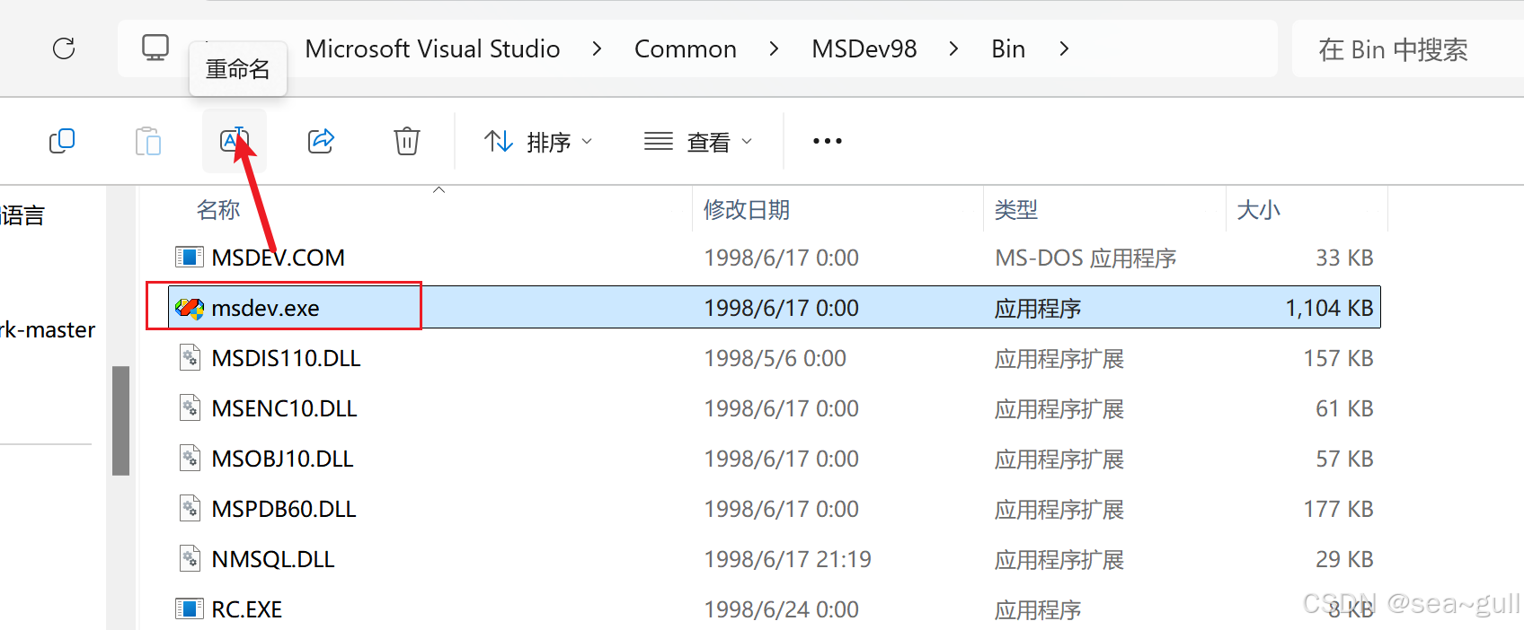Open the 查看 view dropdown

click(x=698, y=142)
